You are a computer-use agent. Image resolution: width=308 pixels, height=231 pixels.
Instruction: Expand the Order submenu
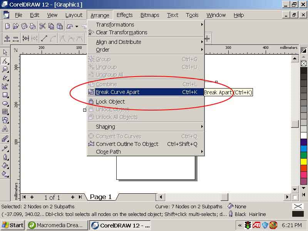(x=146, y=50)
